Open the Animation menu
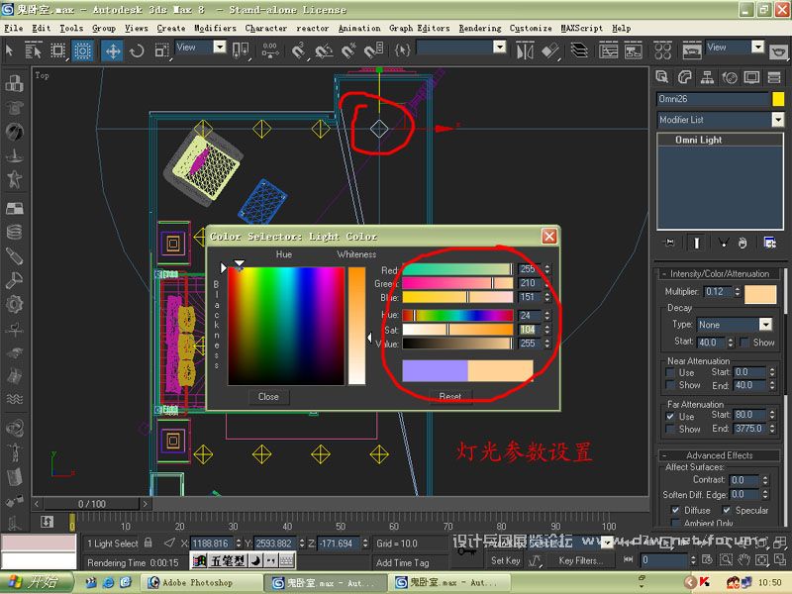 pos(359,29)
